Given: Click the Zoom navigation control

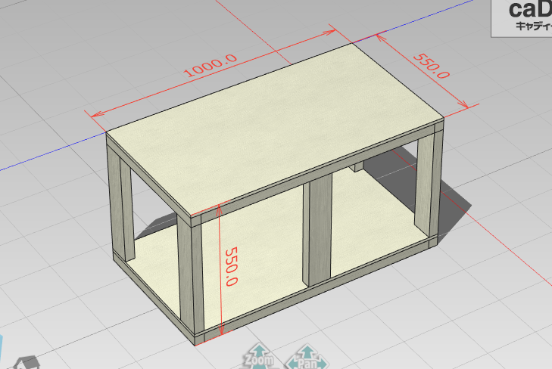Looking at the screenshot, I should tap(260, 356).
